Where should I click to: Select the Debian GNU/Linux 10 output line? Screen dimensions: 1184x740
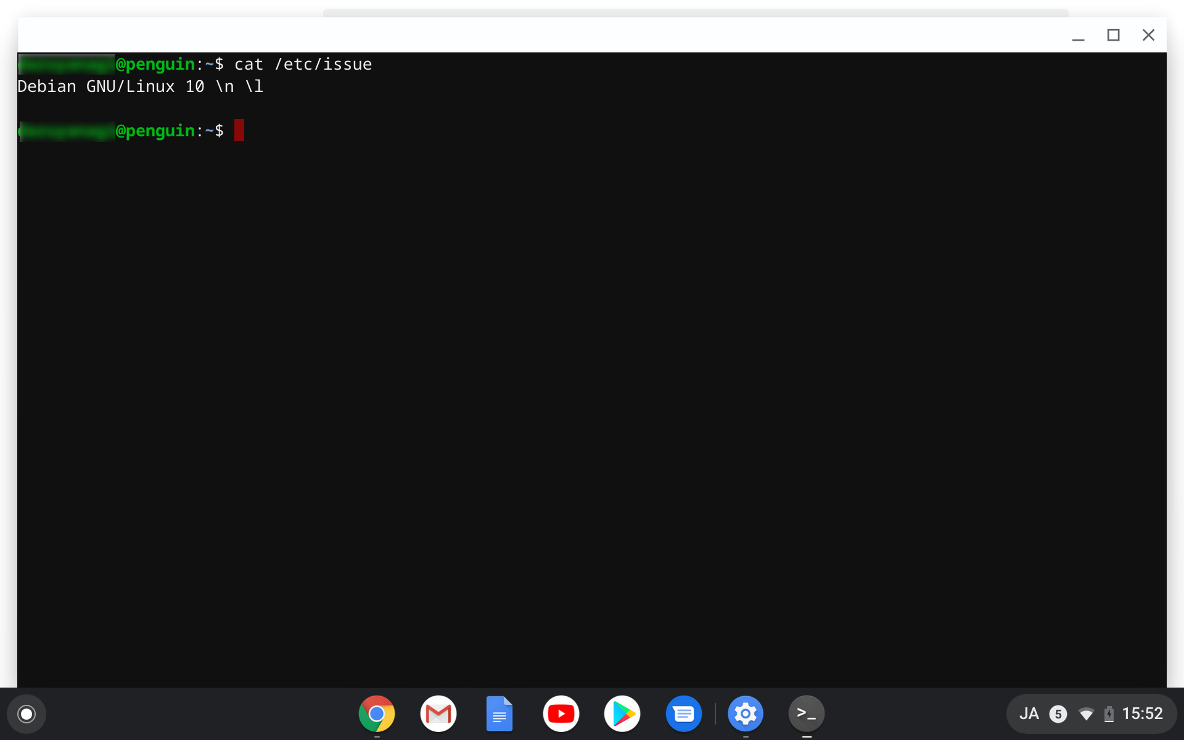(140, 86)
